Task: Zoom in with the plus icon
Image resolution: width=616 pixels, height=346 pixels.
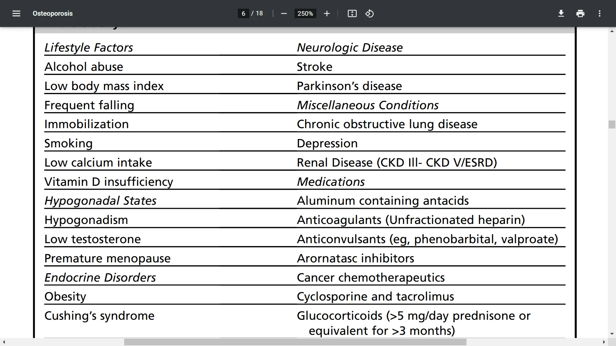Action: coord(327,13)
